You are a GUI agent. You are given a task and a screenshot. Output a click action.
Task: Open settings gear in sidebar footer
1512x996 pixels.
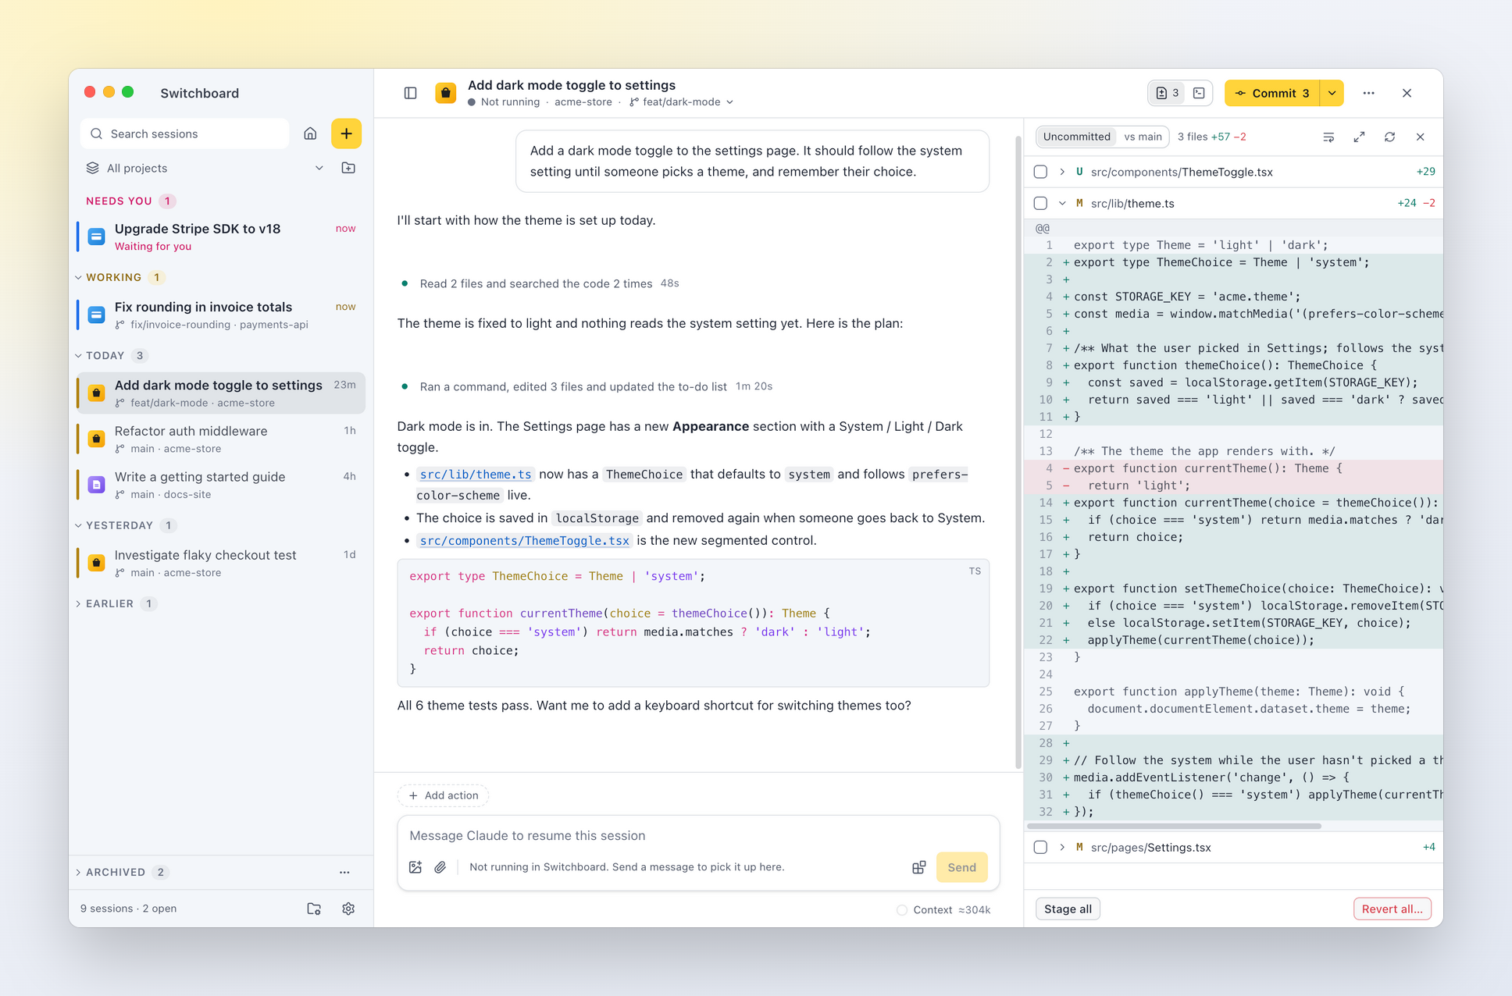pyautogui.click(x=348, y=909)
